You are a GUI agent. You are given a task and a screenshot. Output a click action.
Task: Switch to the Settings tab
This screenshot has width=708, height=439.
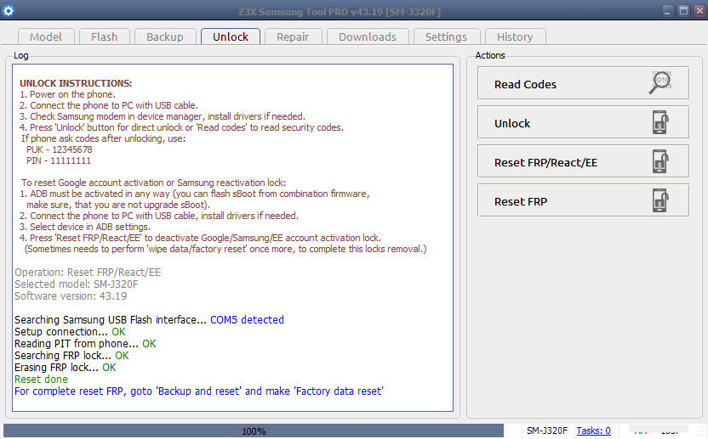point(446,37)
